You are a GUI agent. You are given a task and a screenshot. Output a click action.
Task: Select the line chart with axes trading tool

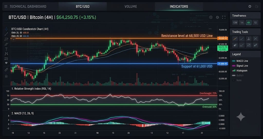tap(242, 45)
